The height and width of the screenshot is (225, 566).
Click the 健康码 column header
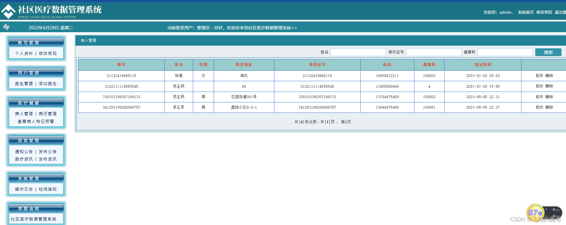(429, 65)
